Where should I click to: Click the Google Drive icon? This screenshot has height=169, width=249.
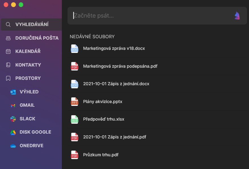pyautogui.click(x=13, y=132)
